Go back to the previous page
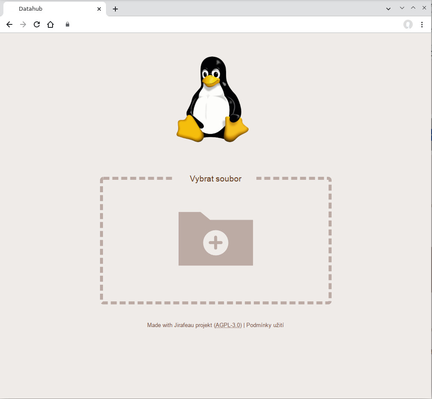This screenshot has width=432, height=399. [x=9, y=24]
